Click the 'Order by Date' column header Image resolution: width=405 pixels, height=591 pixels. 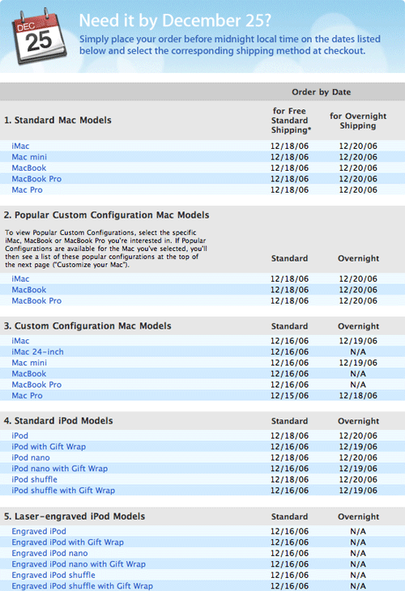(322, 92)
